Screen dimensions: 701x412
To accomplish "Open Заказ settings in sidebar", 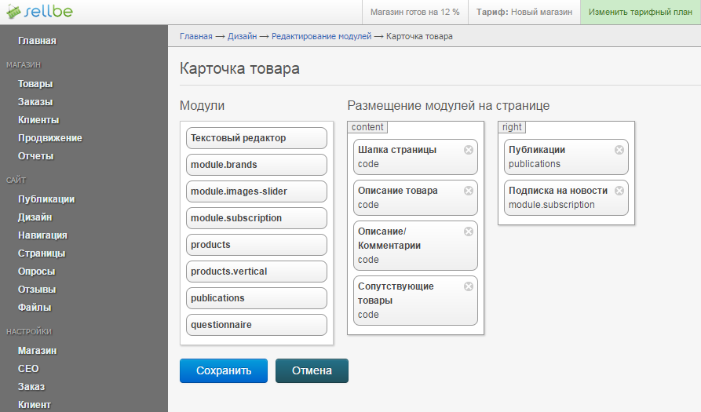I will [31, 387].
